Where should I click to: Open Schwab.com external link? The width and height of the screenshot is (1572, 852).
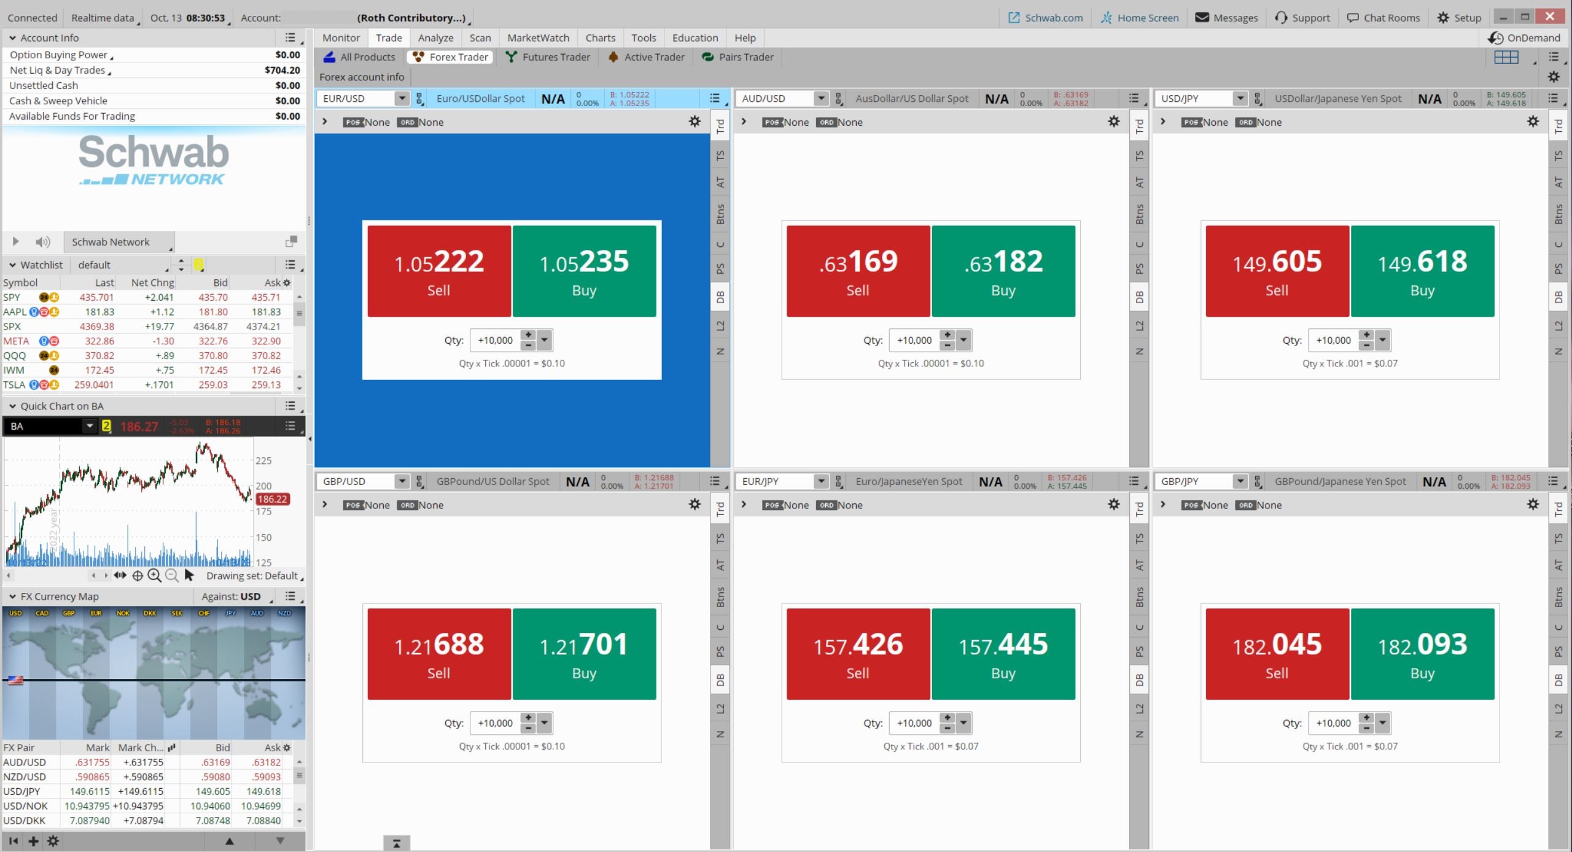[x=1046, y=18]
